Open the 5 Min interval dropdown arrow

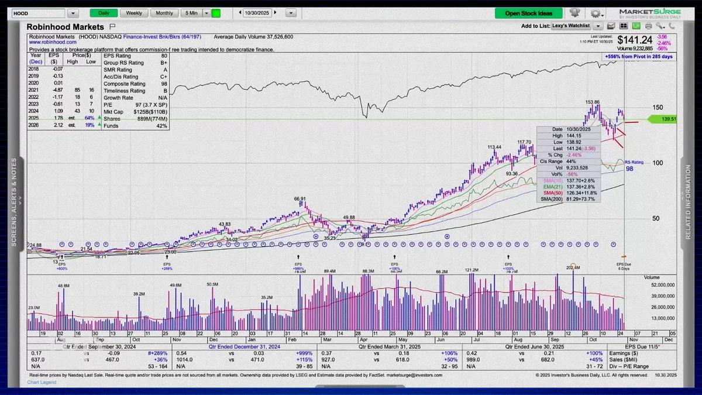(x=207, y=13)
